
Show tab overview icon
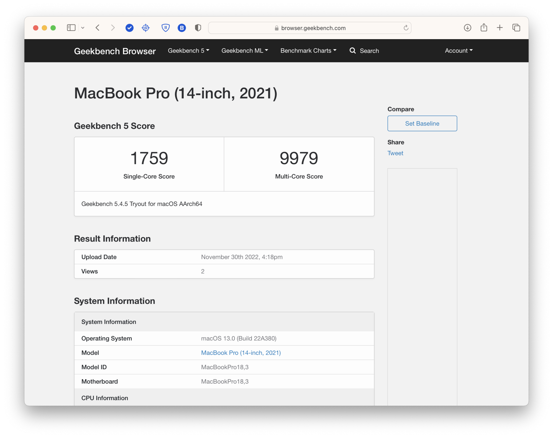516,28
